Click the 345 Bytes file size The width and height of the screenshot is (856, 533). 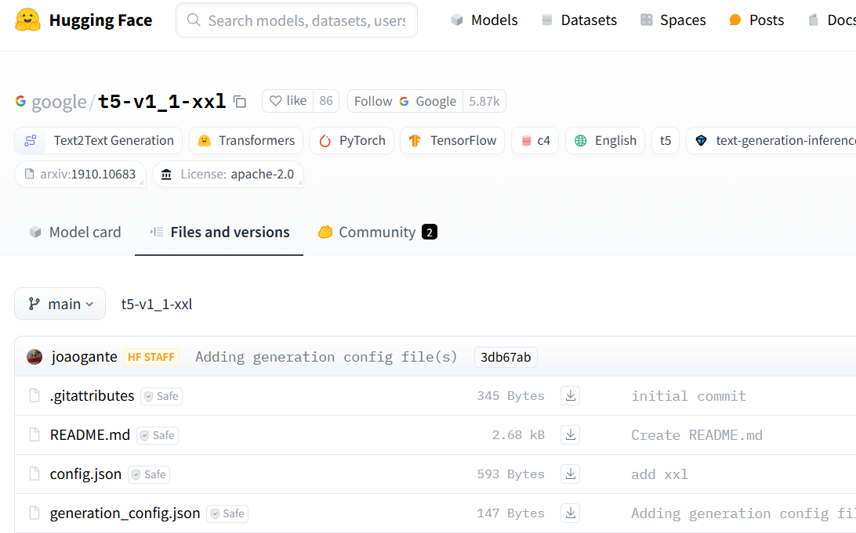[510, 396]
